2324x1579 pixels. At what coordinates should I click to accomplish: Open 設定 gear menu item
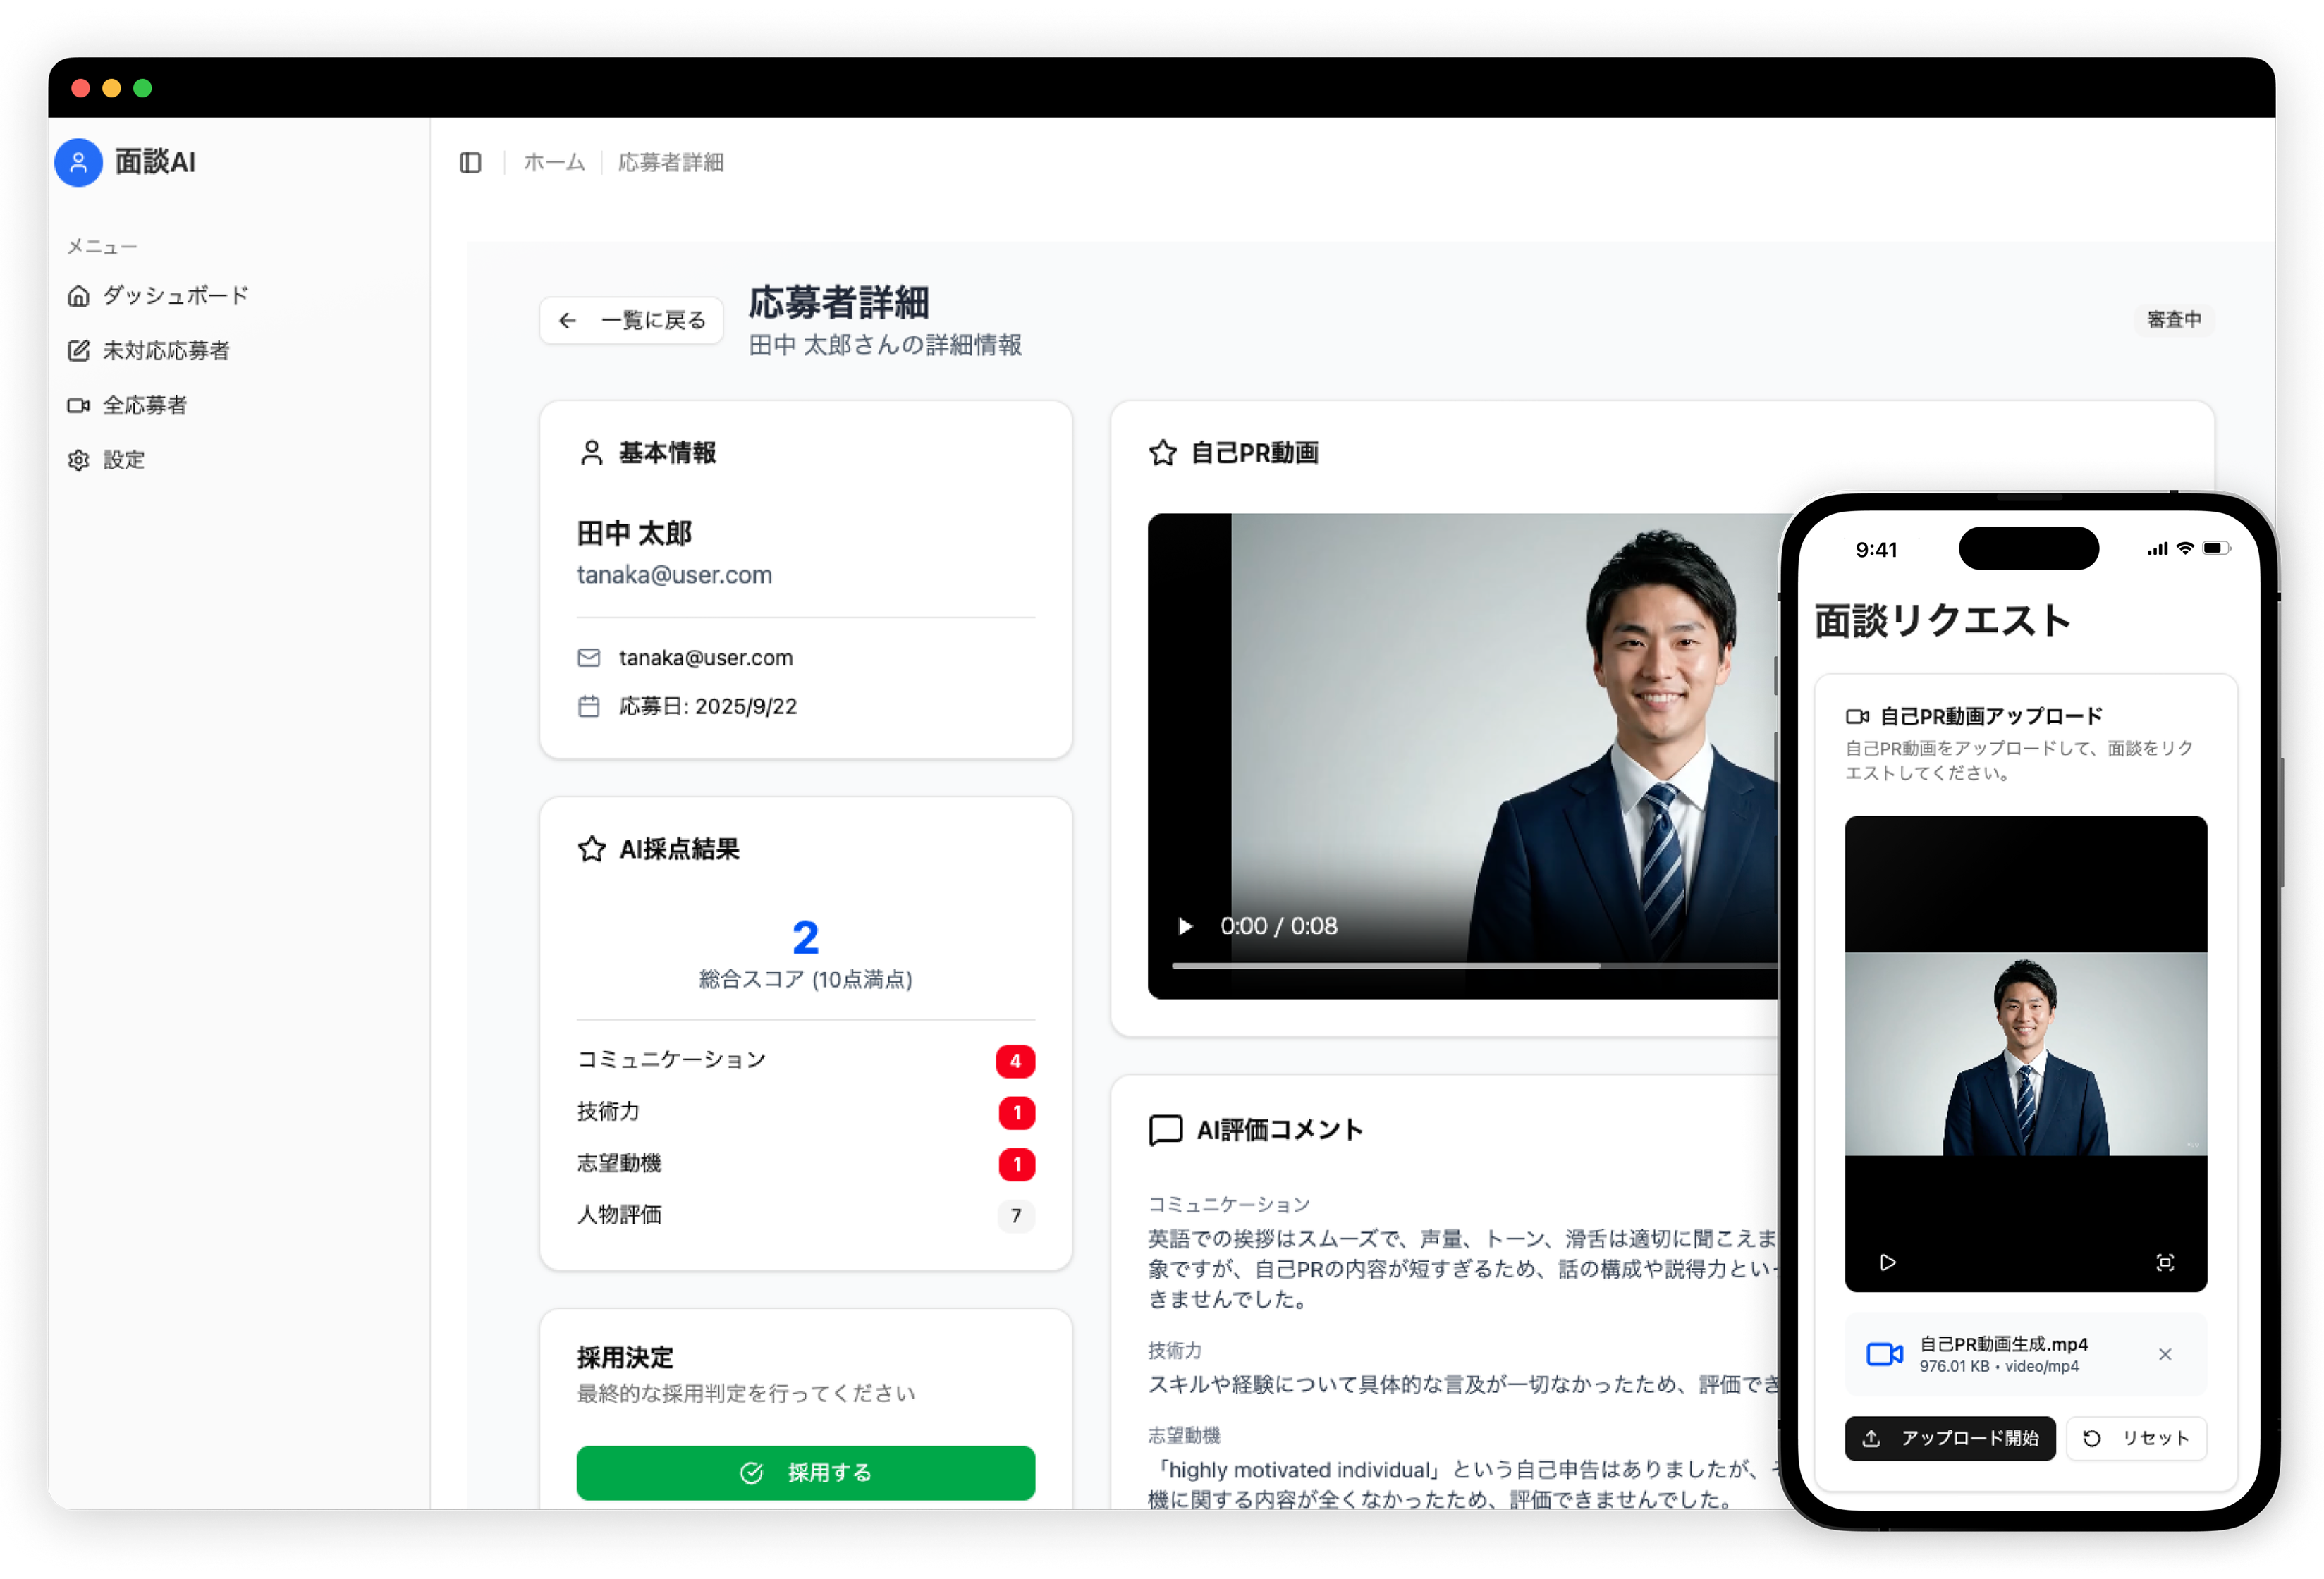(x=123, y=460)
